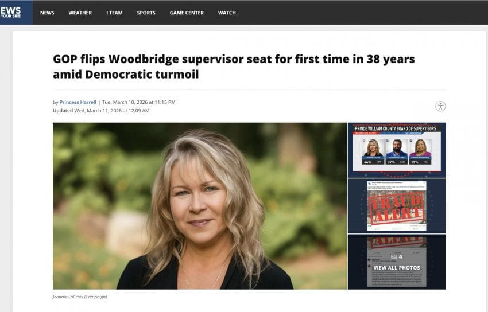Open candidate with 44% in results graphic
The width and height of the screenshot is (488, 312).
coord(373,151)
